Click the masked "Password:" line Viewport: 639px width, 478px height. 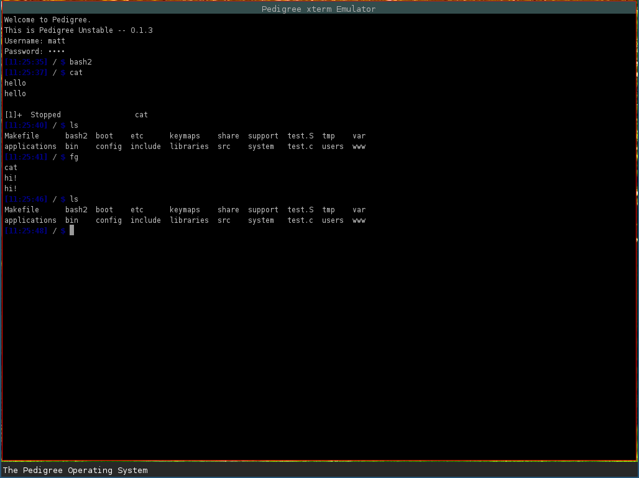click(35, 52)
